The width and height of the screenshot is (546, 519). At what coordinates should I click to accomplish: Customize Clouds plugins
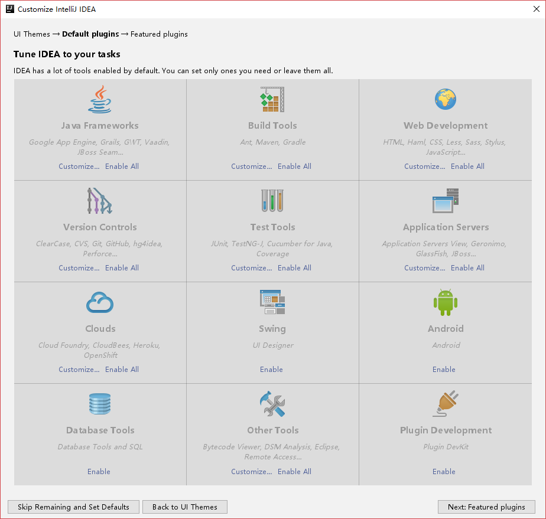(x=79, y=370)
